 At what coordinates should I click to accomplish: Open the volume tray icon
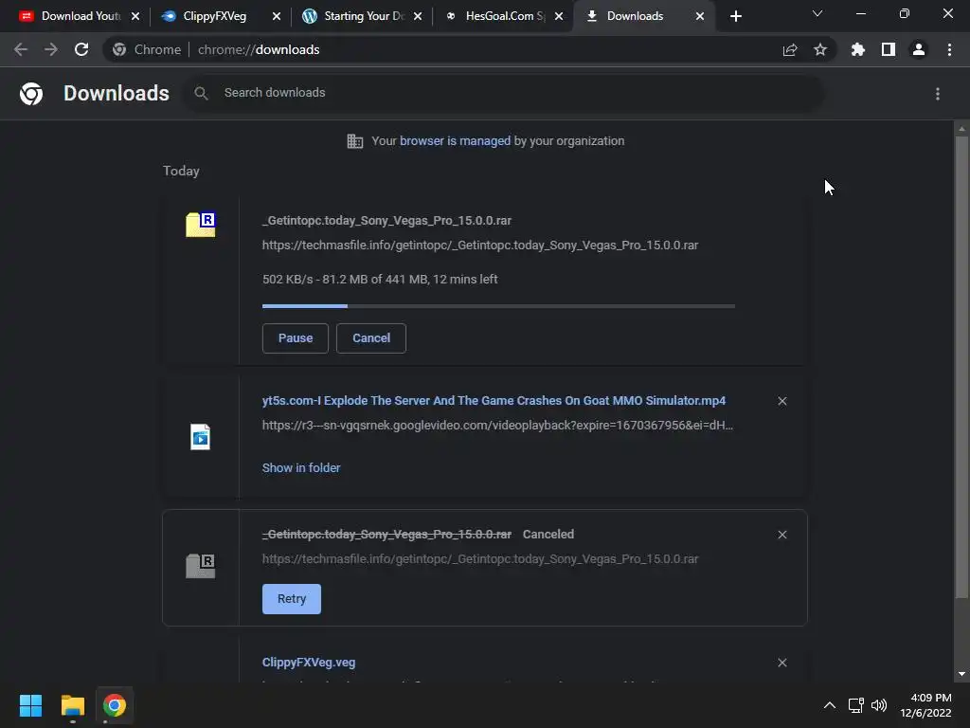878,705
